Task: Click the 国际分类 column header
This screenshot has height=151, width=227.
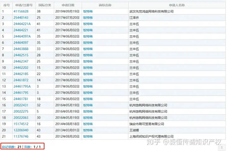Action: pos(45,5)
